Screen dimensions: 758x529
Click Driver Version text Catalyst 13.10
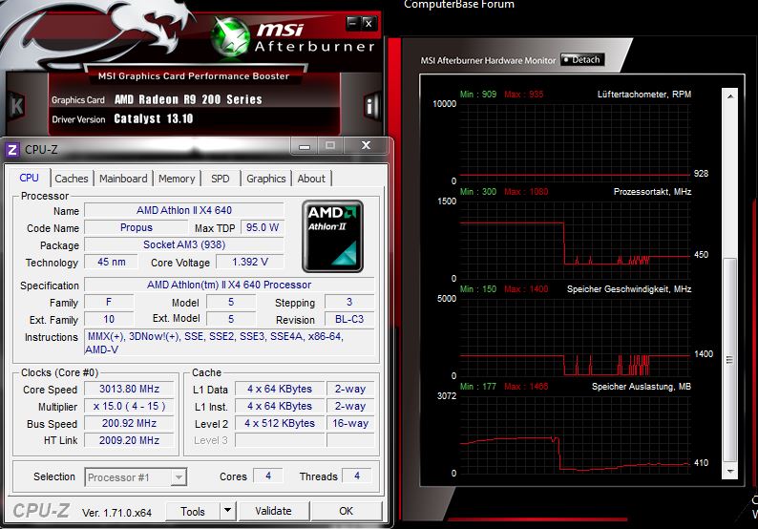(x=154, y=119)
